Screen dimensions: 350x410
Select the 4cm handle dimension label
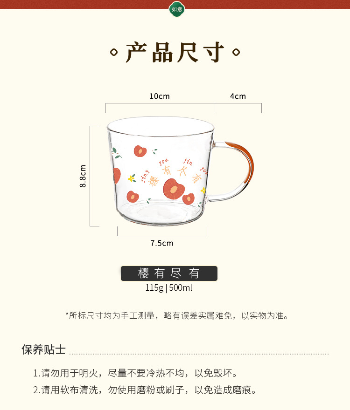click(x=238, y=96)
